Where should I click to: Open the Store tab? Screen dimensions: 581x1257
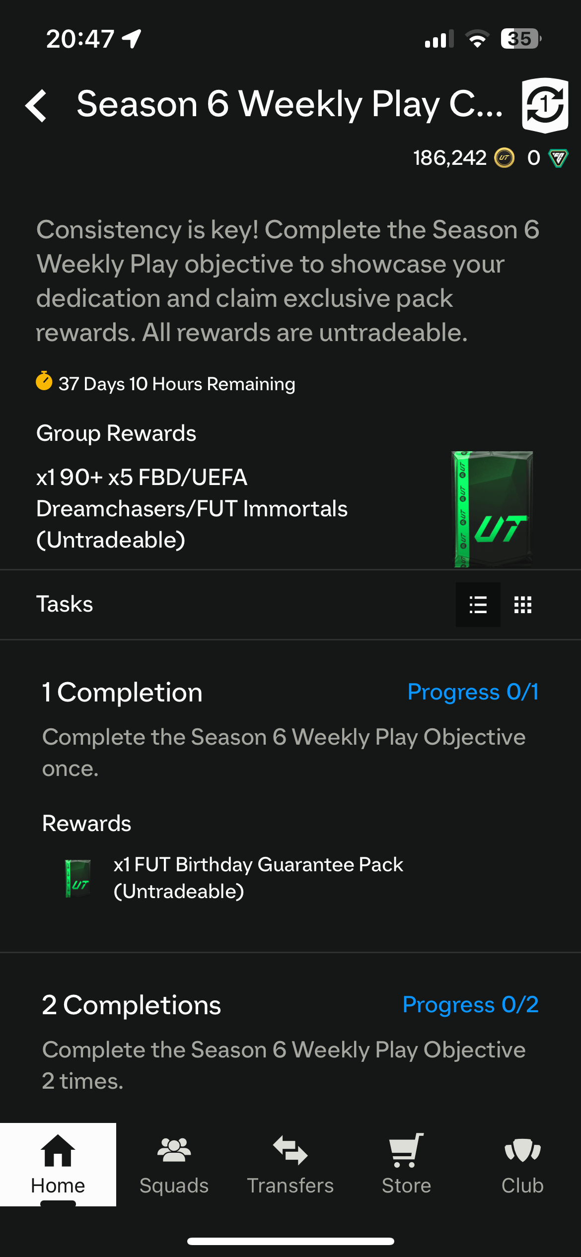click(x=406, y=1164)
